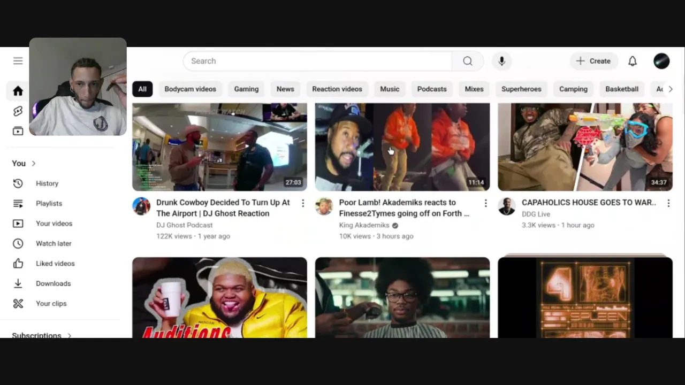
Task: Select the Superheroes chip
Action: coord(521,89)
